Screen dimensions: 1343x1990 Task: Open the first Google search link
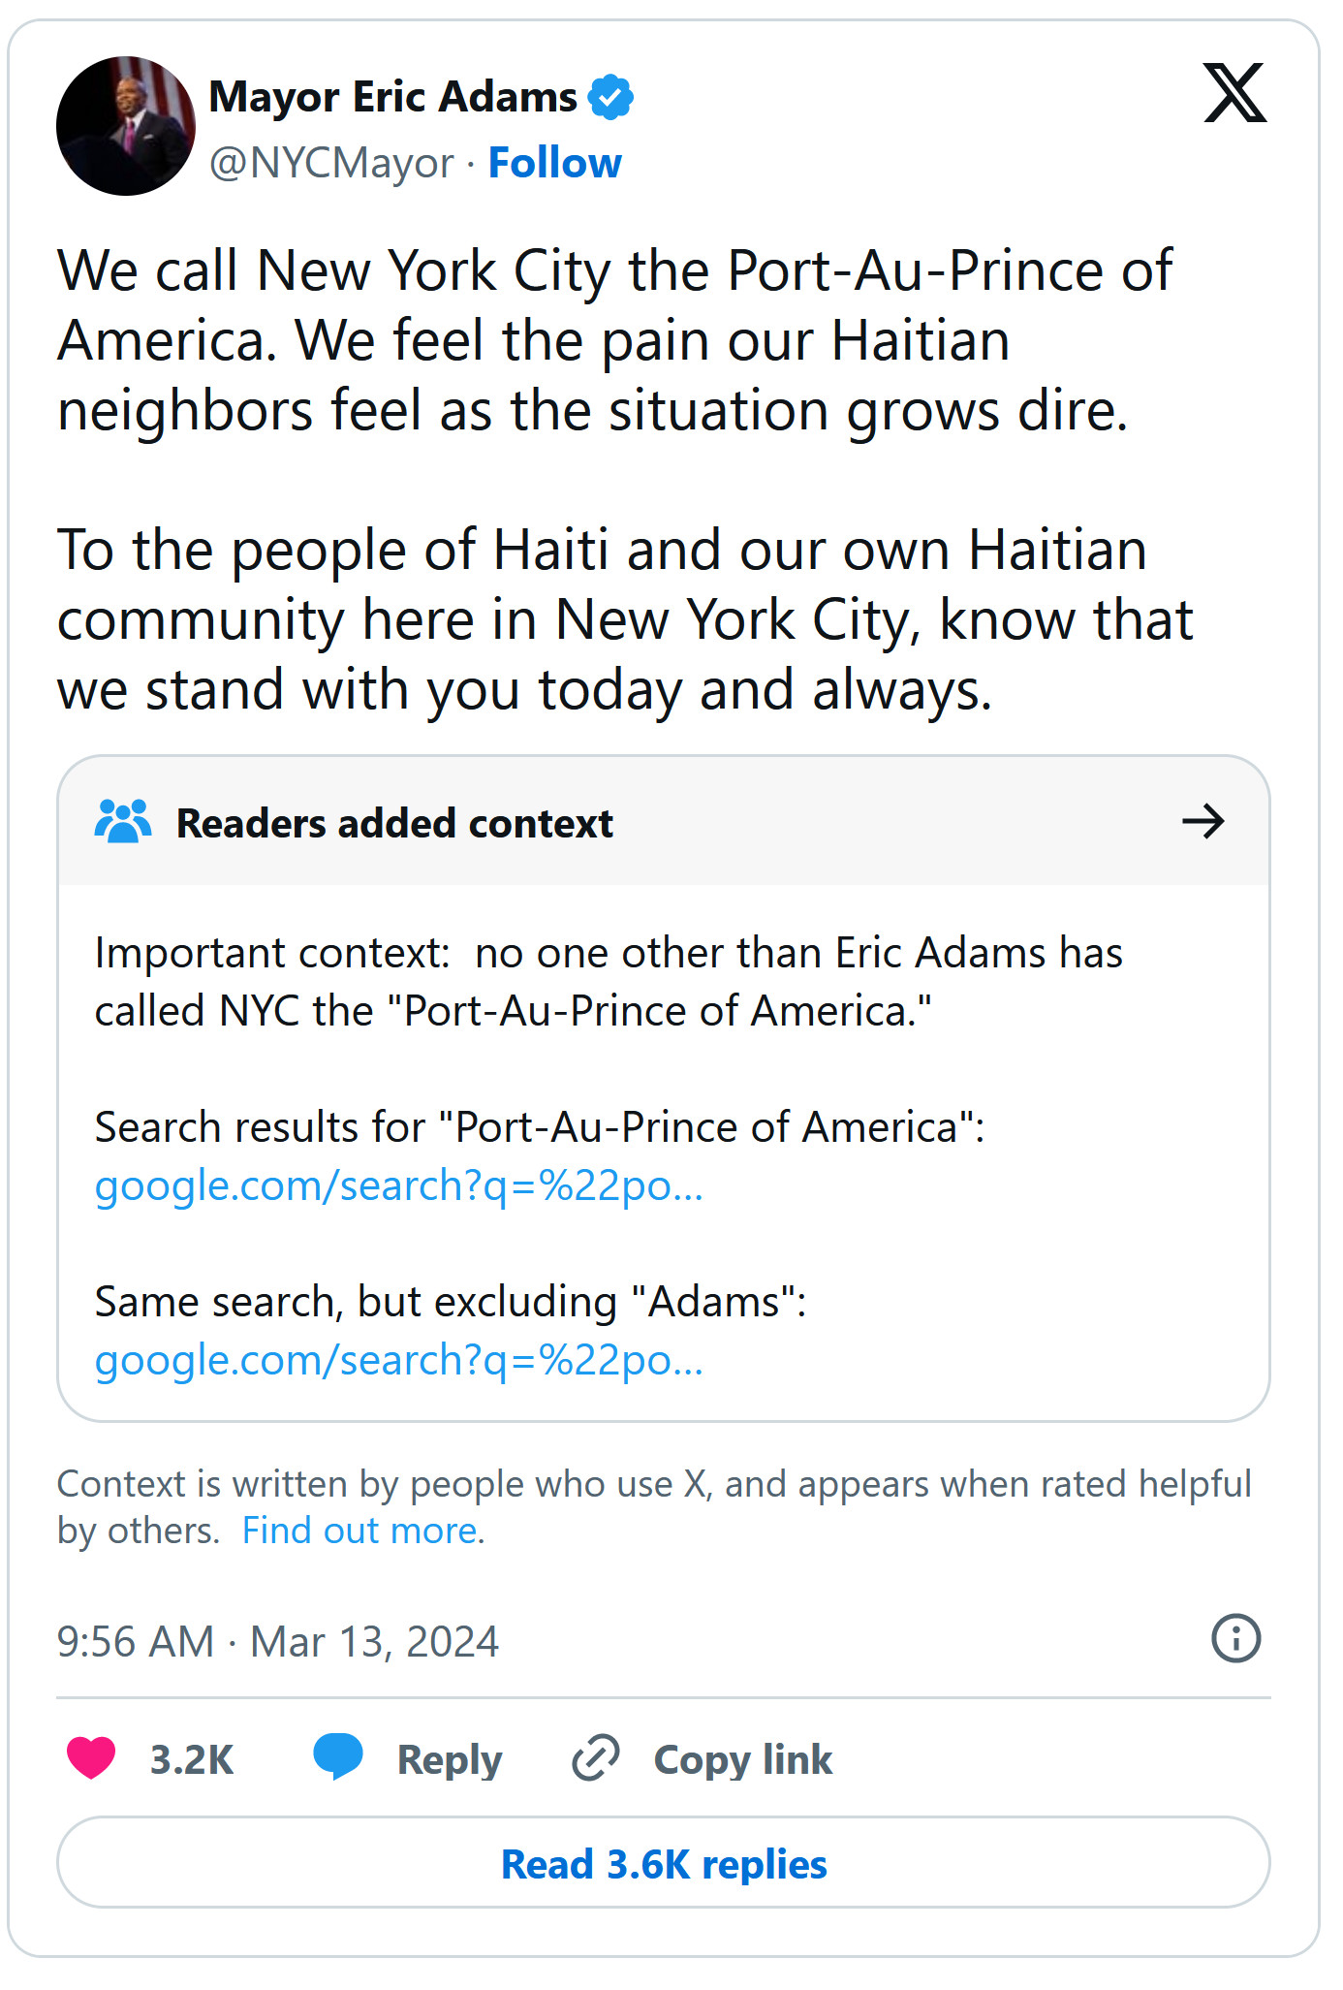pos(398,1185)
